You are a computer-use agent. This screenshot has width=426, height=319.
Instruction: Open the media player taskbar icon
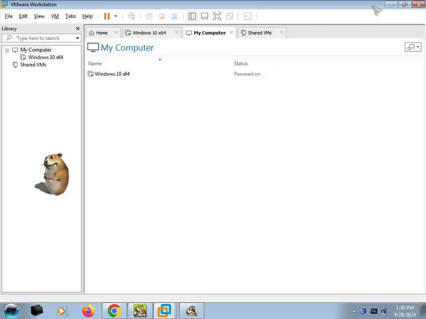62,311
